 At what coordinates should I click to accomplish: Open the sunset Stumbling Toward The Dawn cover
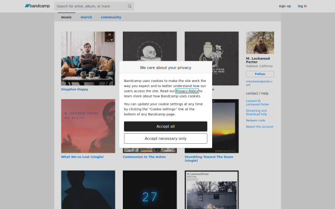click(226, 126)
